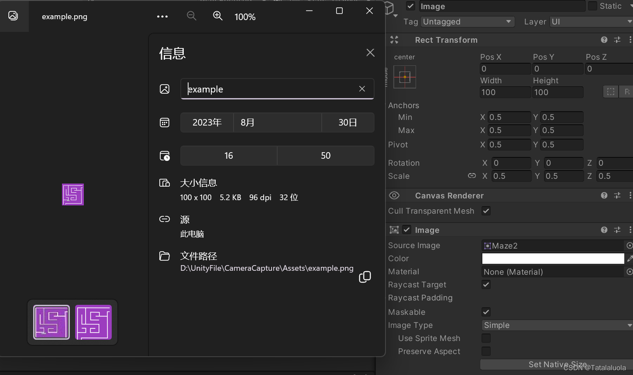This screenshot has height=375, width=633.
Task: Open the Image Type Simple dropdown
Action: (557, 325)
